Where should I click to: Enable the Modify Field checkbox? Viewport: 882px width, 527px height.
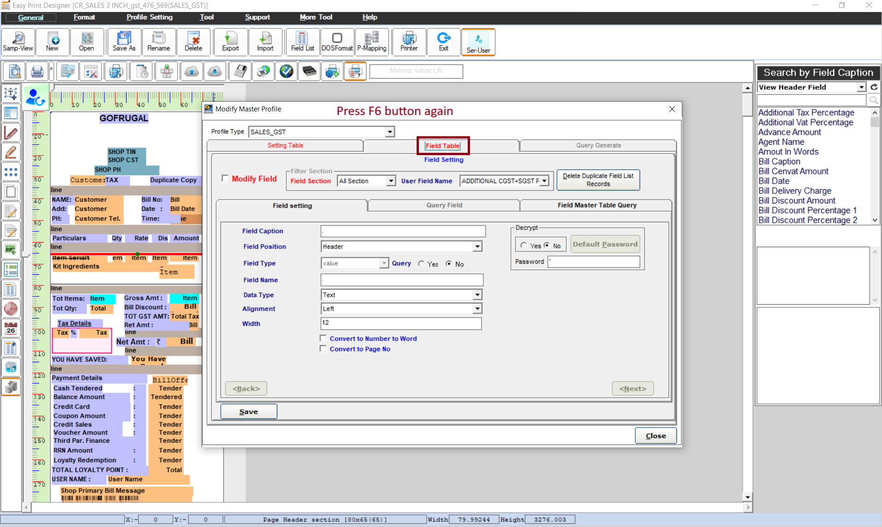coord(225,178)
